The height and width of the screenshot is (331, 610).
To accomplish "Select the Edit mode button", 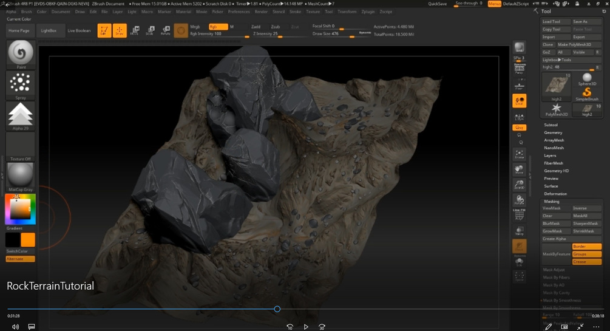I will coord(104,30).
